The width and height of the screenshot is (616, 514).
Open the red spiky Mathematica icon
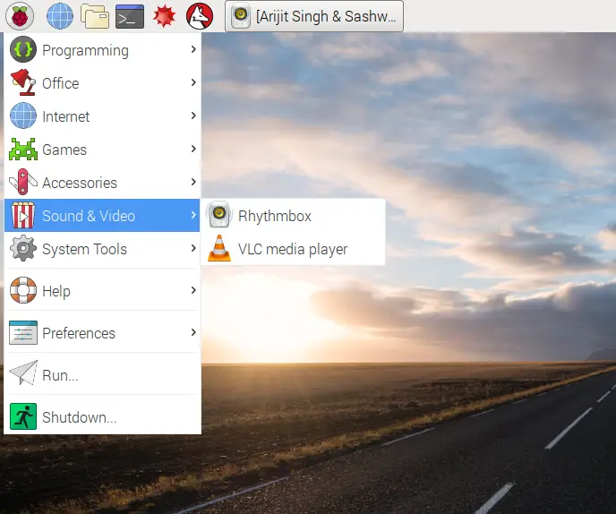click(x=164, y=16)
